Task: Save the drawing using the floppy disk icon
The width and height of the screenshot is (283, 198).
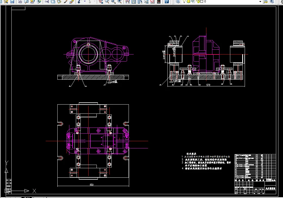Action: coord(12,2)
